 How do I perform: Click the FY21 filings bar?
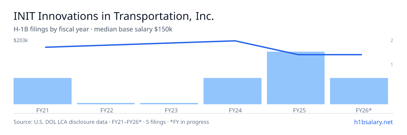42,91
